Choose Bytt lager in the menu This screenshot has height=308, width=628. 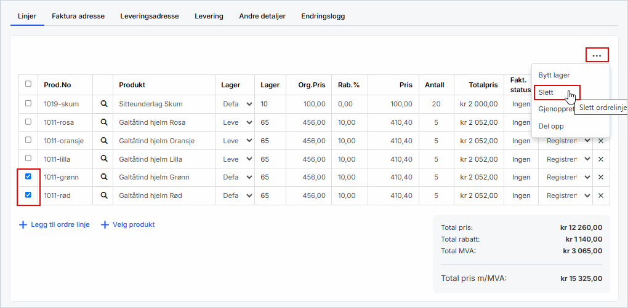click(554, 75)
